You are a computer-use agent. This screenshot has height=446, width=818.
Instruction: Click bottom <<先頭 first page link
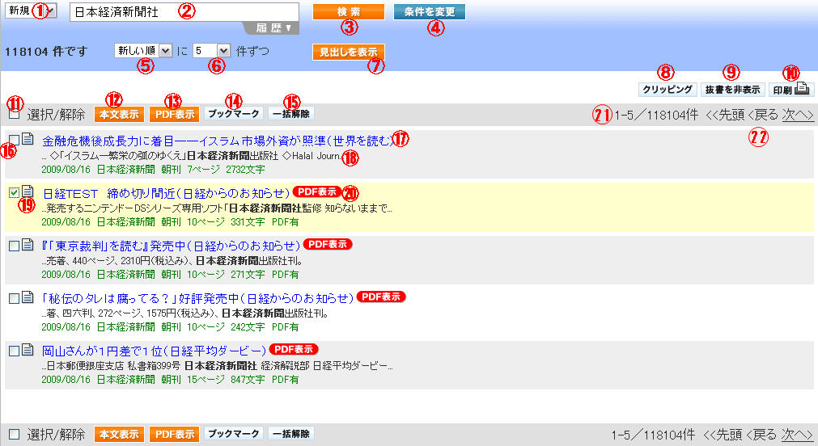tap(723, 435)
